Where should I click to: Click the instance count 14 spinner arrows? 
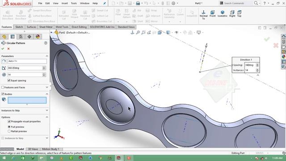click(44, 75)
